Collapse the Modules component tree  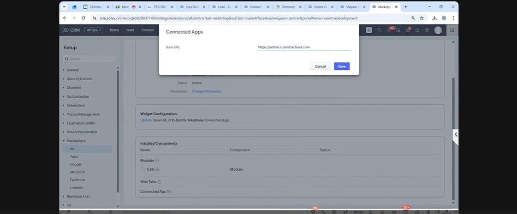point(157,160)
